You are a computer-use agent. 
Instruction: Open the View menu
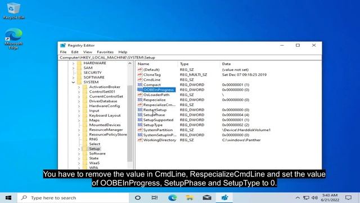click(x=88, y=52)
